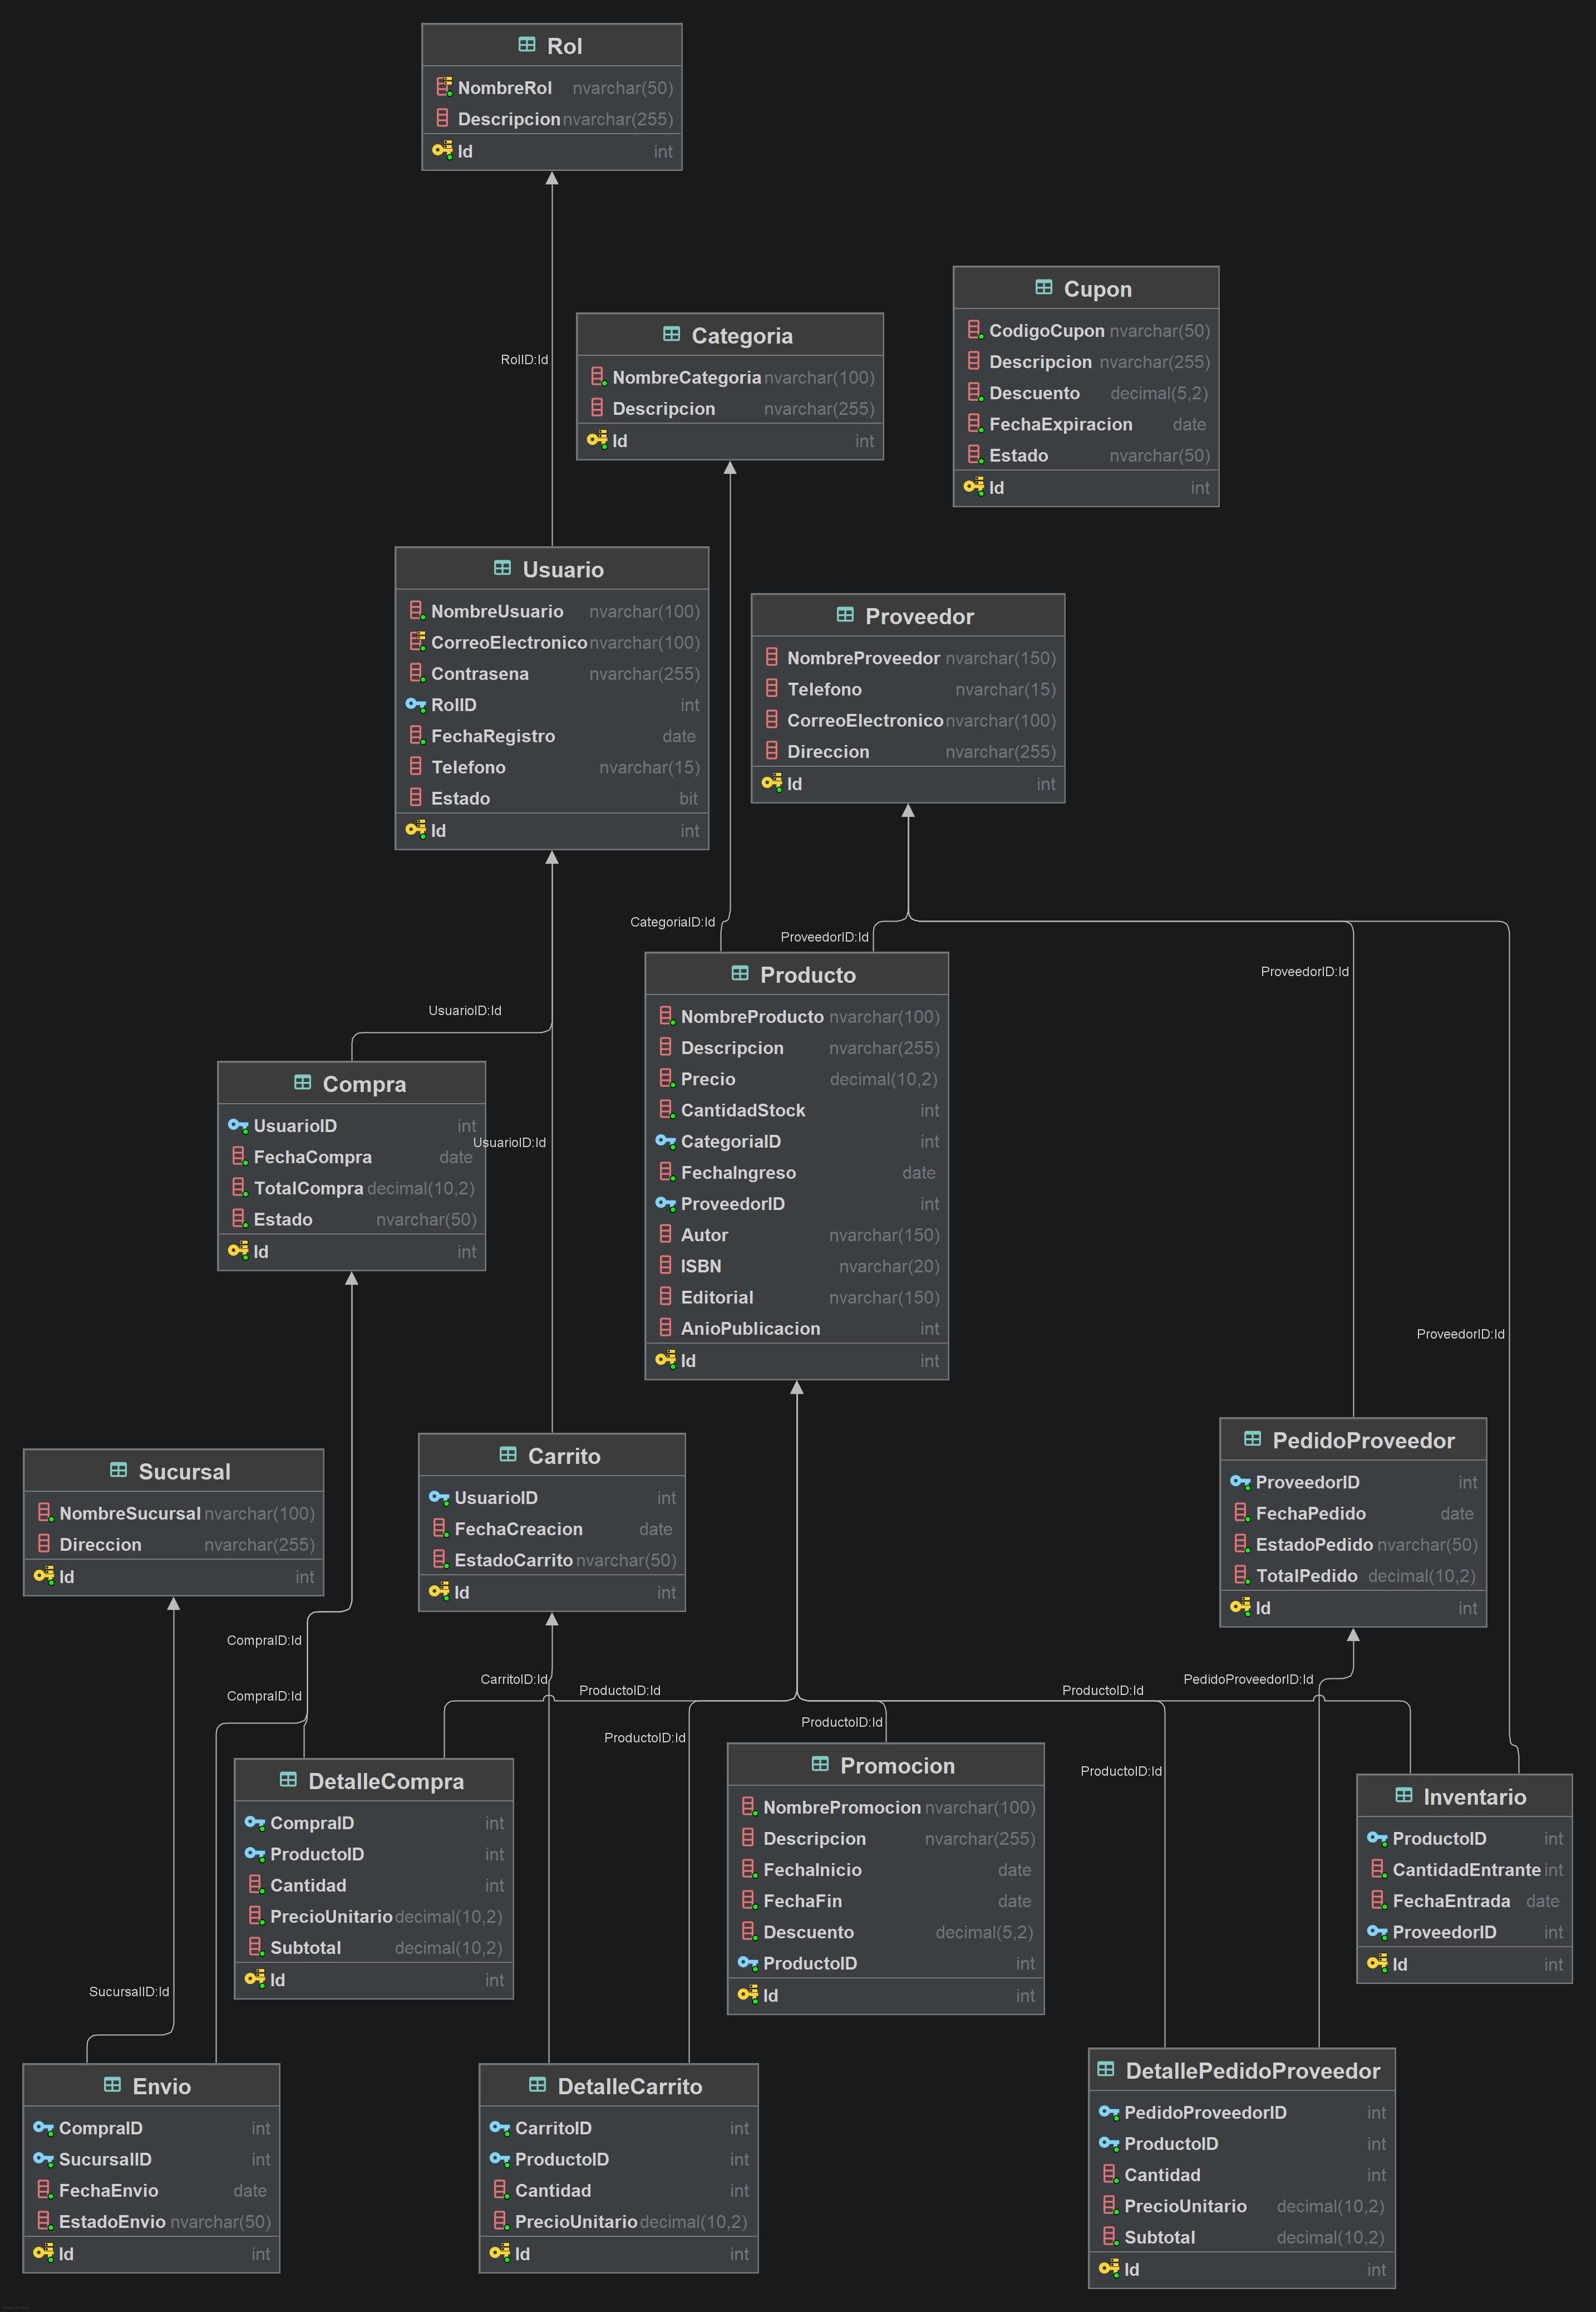Screen dimensions: 1596x2312
Task: Select the Cupon table title
Action: tap(1097, 288)
